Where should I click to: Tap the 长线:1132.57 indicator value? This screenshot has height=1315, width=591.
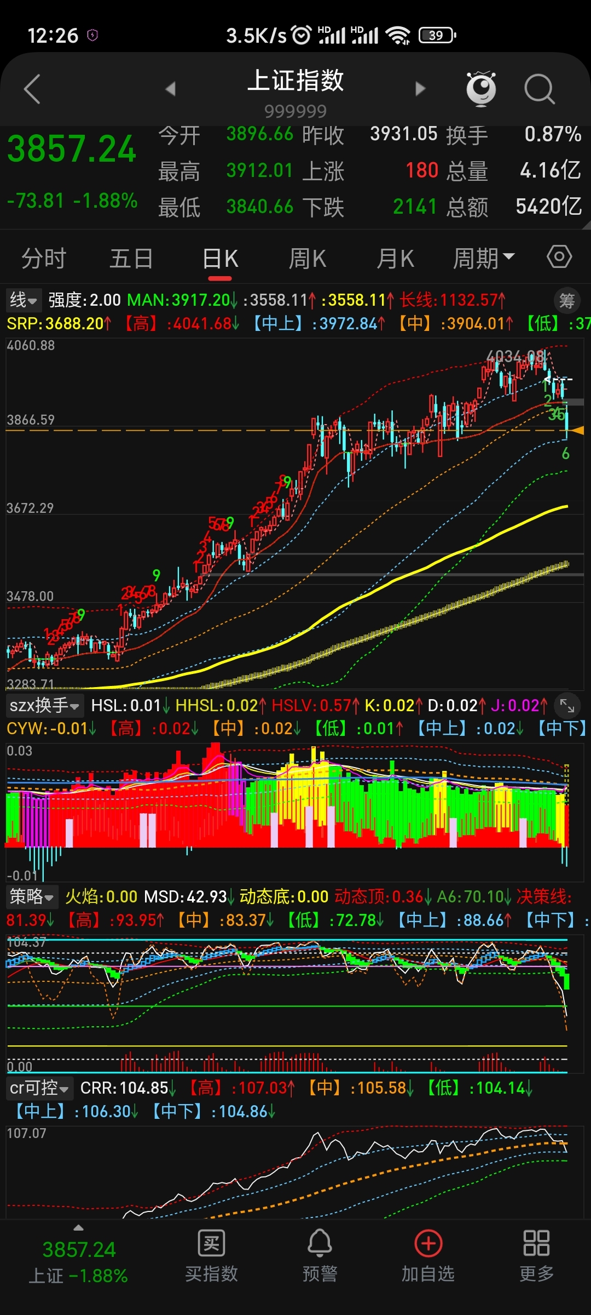click(453, 300)
